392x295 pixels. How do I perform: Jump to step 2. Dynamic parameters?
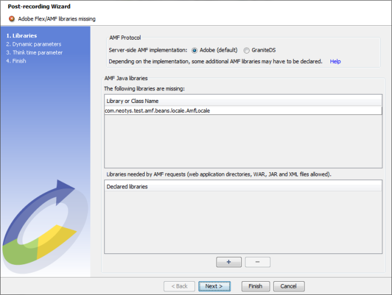click(33, 44)
